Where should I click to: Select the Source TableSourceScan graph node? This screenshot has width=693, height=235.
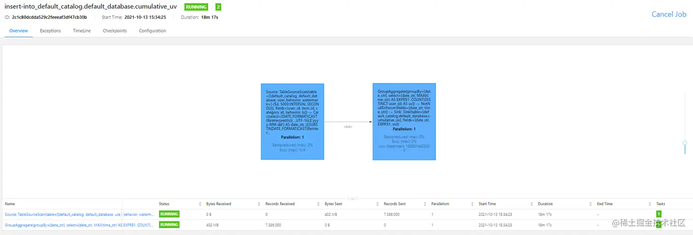coord(292,121)
